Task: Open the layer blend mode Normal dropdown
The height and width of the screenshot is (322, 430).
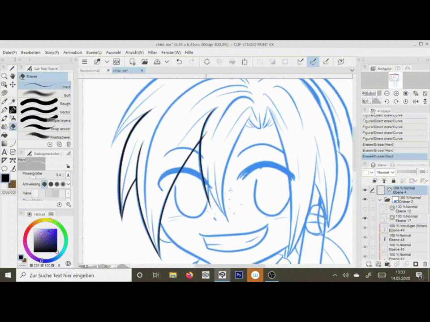Action: 385,172
